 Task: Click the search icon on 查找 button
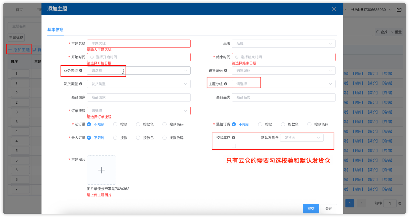(x=378, y=32)
